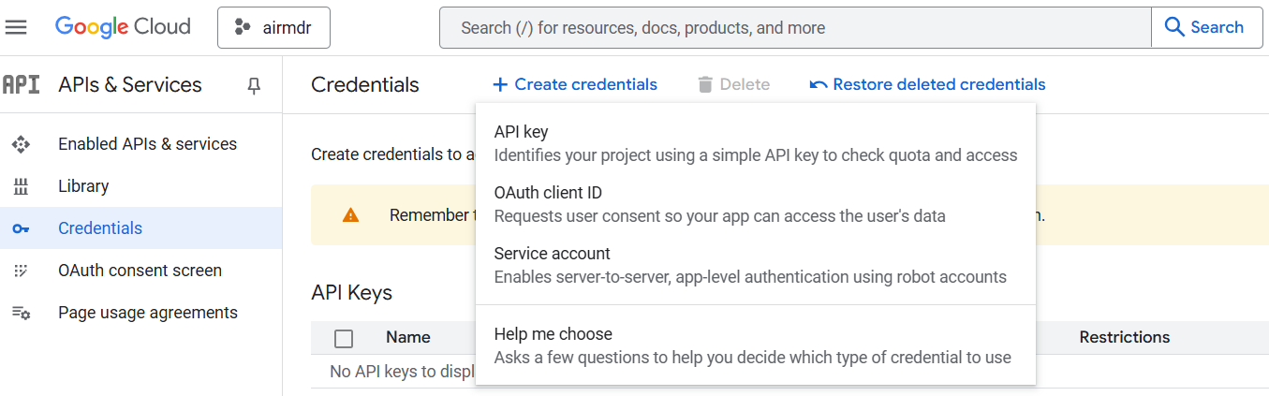Click the greyed-out Delete button

point(733,84)
